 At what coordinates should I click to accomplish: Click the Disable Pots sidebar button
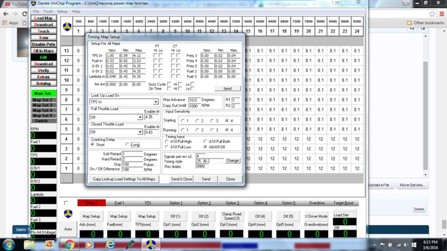(43, 44)
